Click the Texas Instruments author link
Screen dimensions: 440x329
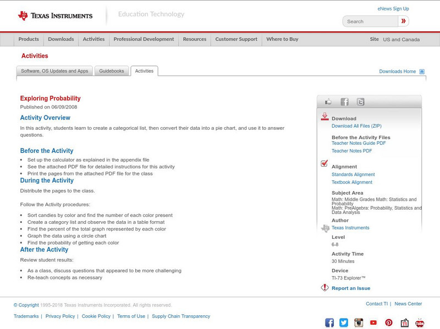coord(350,228)
